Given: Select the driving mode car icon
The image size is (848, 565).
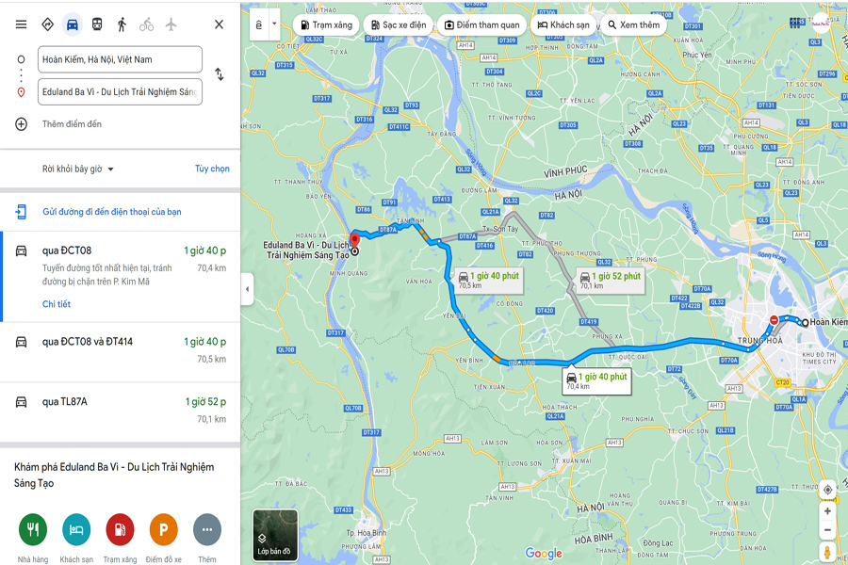Looking at the screenshot, I should pyautogui.click(x=72, y=24).
